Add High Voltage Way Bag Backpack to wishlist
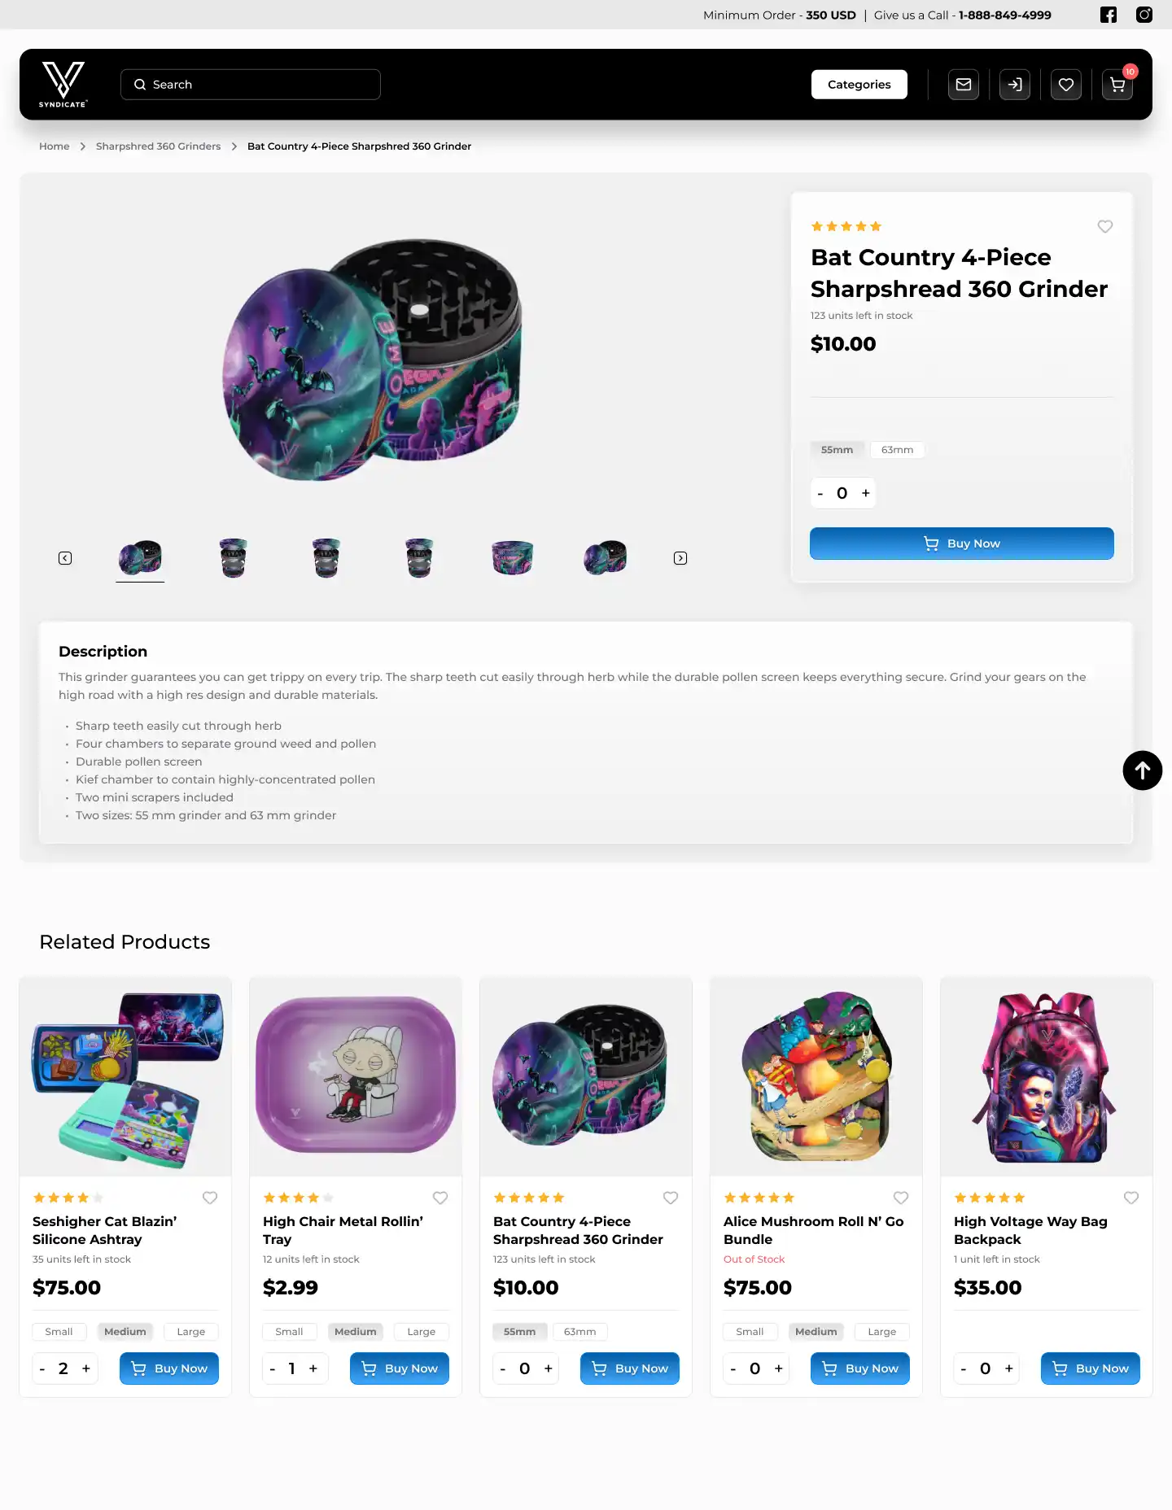The image size is (1172, 1510). tap(1131, 1198)
